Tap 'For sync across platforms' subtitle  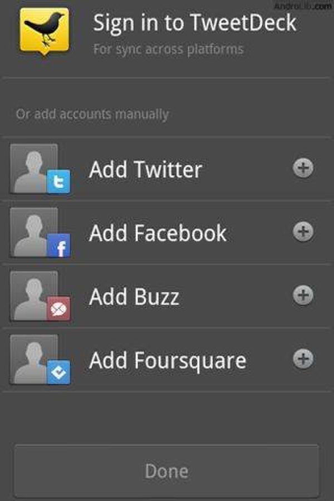point(168,50)
